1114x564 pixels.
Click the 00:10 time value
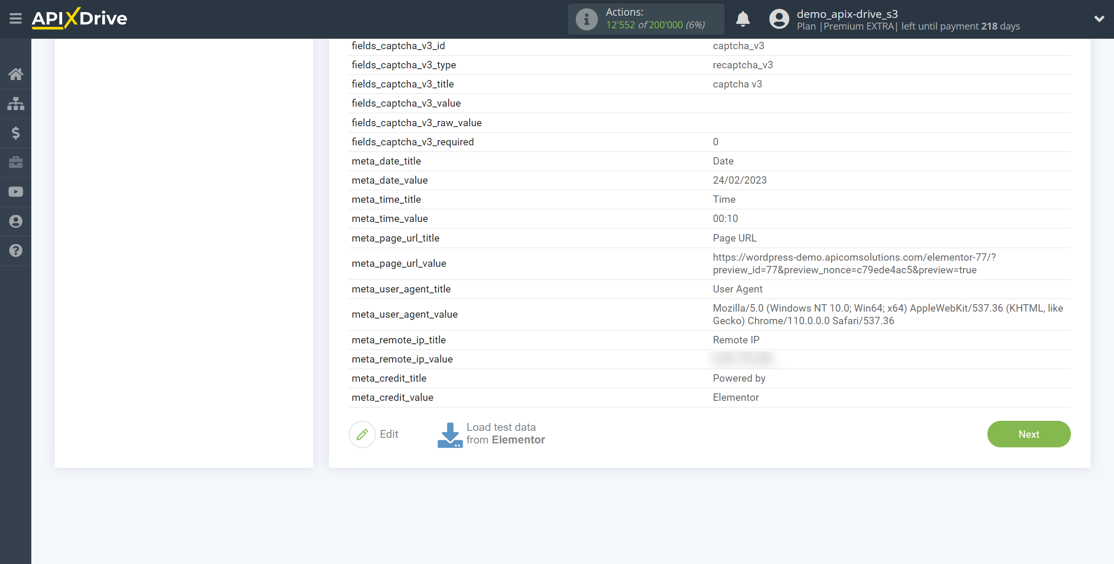[x=725, y=218]
